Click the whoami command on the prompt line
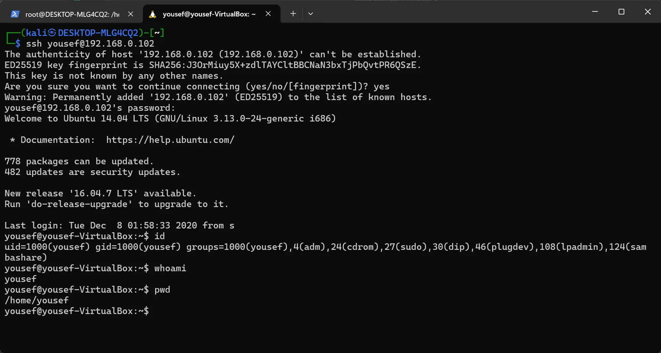 pos(170,268)
